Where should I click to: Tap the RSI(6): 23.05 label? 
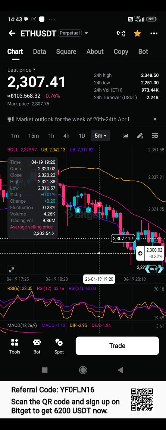click(x=20, y=288)
